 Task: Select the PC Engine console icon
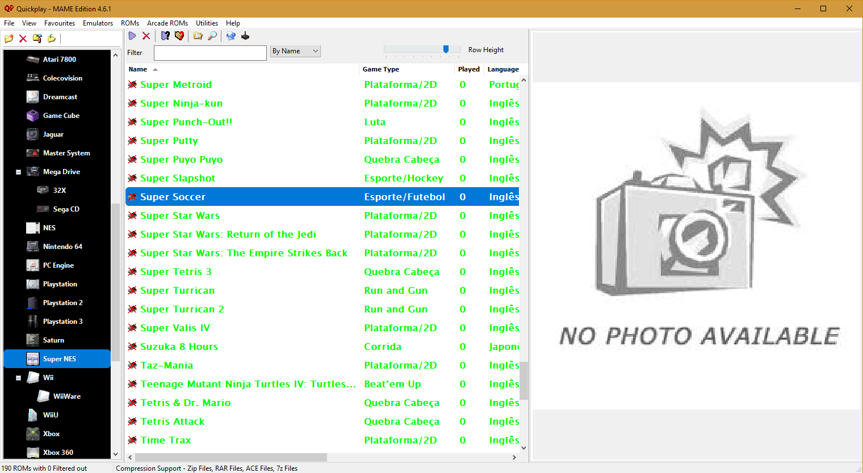coord(33,265)
